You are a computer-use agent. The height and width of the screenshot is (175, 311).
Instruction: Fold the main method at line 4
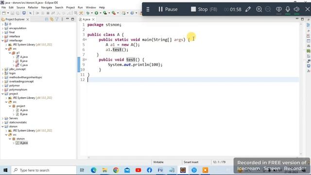tap(86, 40)
